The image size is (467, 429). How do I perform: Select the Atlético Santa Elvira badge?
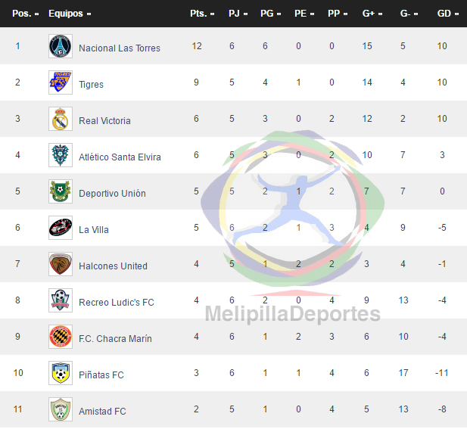tap(61, 155)
